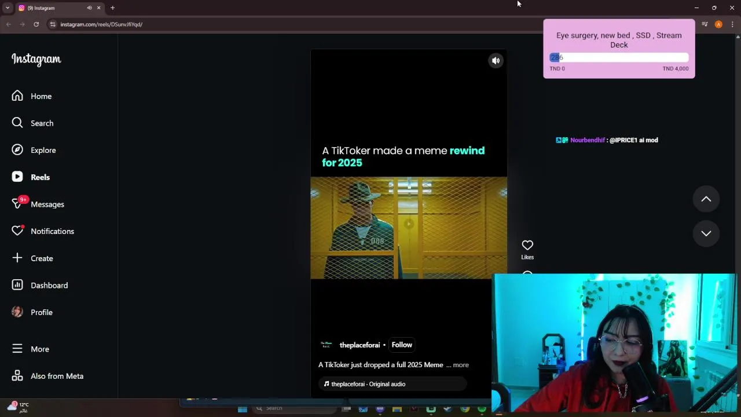
Task: Go to next reel down arrow
Action: point(706,233)
